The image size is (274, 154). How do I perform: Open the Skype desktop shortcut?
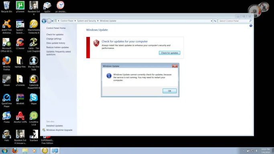tap(34, 99)
